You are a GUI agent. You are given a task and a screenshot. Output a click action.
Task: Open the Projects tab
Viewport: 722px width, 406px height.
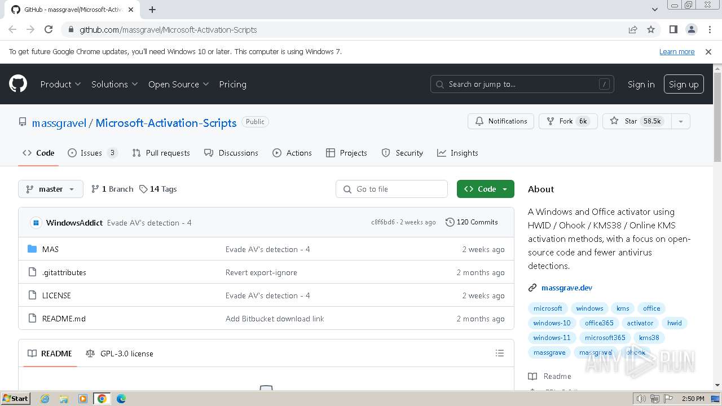(x=346, y=153)
